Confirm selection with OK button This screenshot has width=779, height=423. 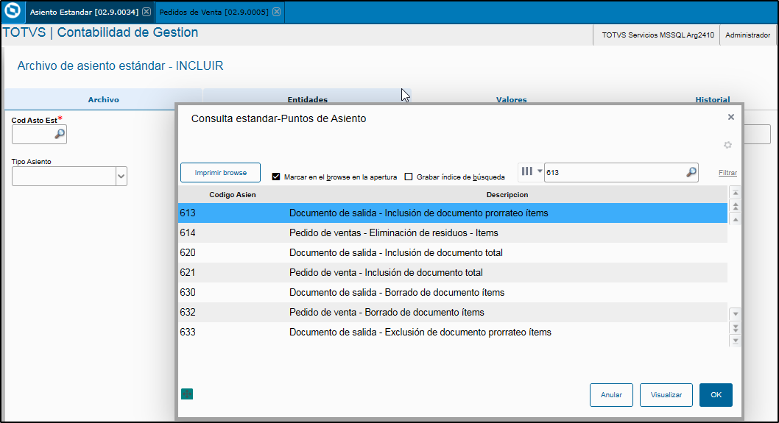pos(716,395)
